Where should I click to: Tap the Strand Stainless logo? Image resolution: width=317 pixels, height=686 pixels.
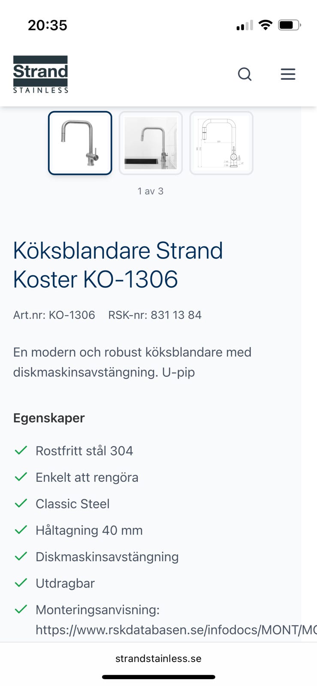tap(41, 74)
